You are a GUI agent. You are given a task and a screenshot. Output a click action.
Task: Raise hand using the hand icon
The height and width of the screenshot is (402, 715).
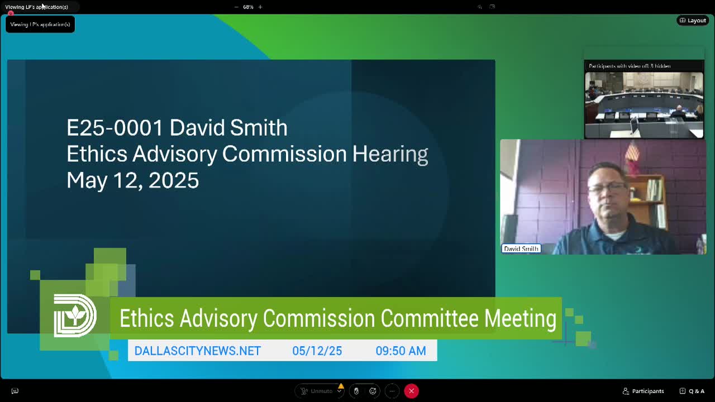(x=356, y=391)
